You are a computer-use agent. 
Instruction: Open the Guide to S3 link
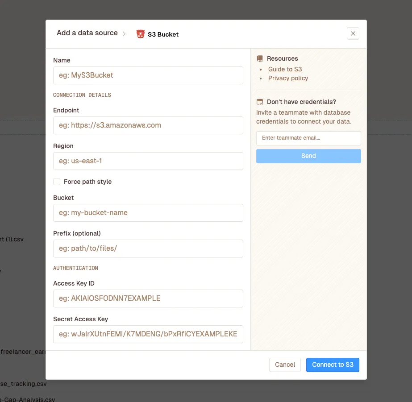285,69
